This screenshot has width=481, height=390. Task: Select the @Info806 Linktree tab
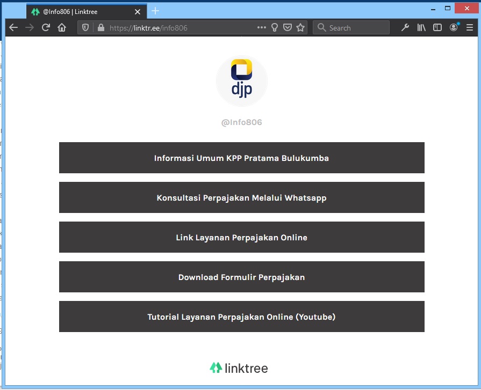81,12
